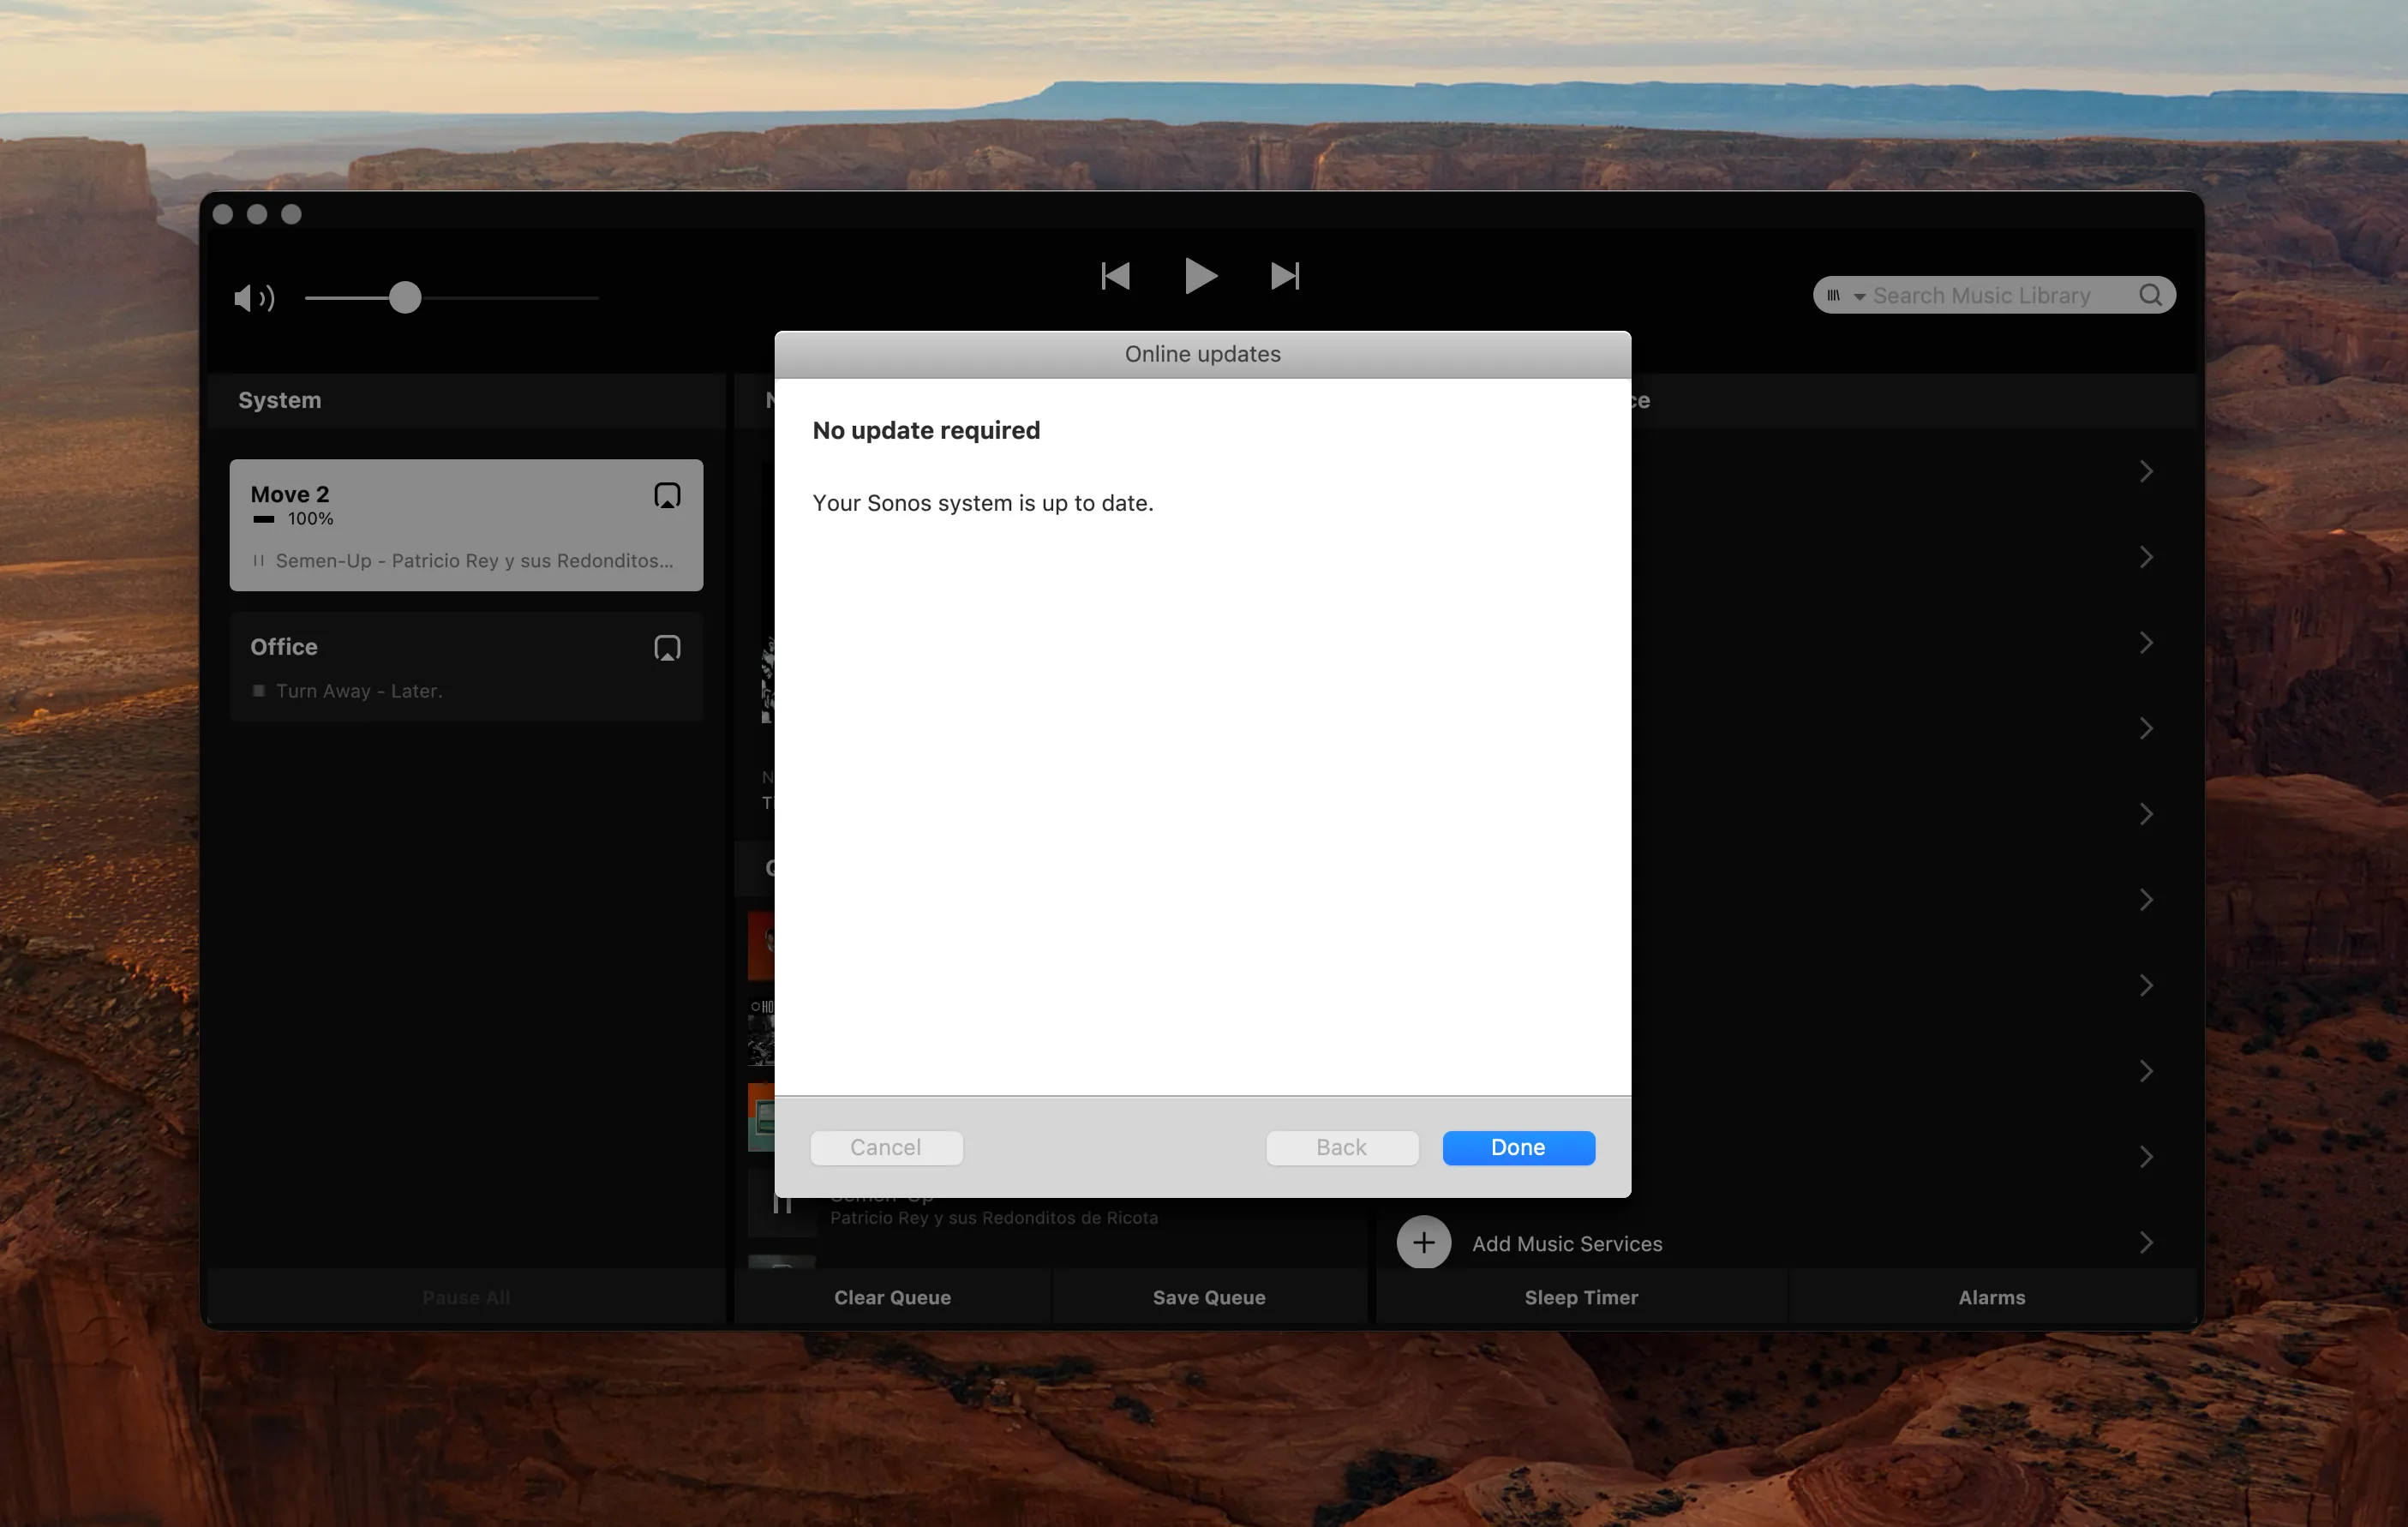
Task: Select the Office room card
Action: pos(466,666)
